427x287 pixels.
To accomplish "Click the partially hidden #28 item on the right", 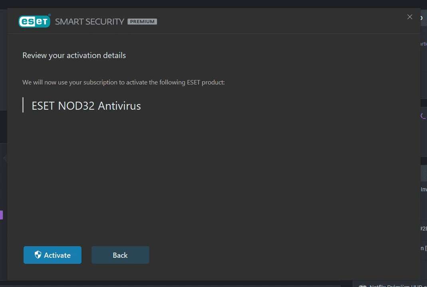I will [424, 229].
